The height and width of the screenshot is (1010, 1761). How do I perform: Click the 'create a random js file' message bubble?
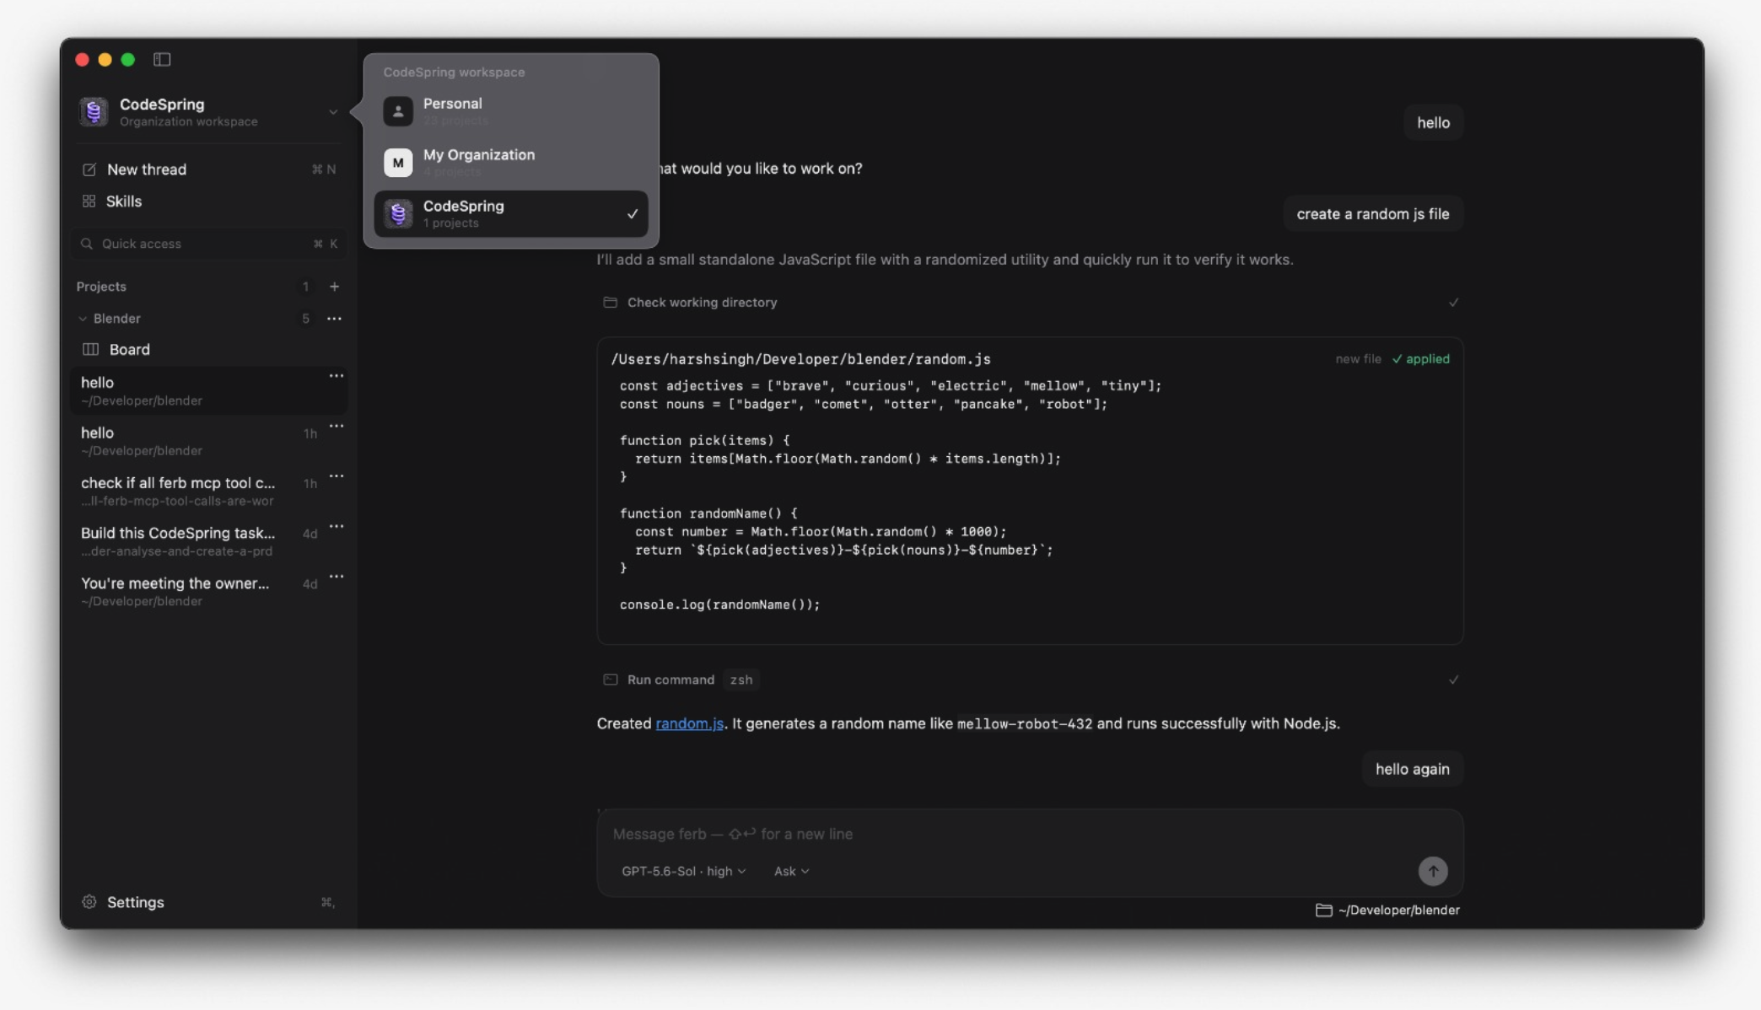(1373, 214)
